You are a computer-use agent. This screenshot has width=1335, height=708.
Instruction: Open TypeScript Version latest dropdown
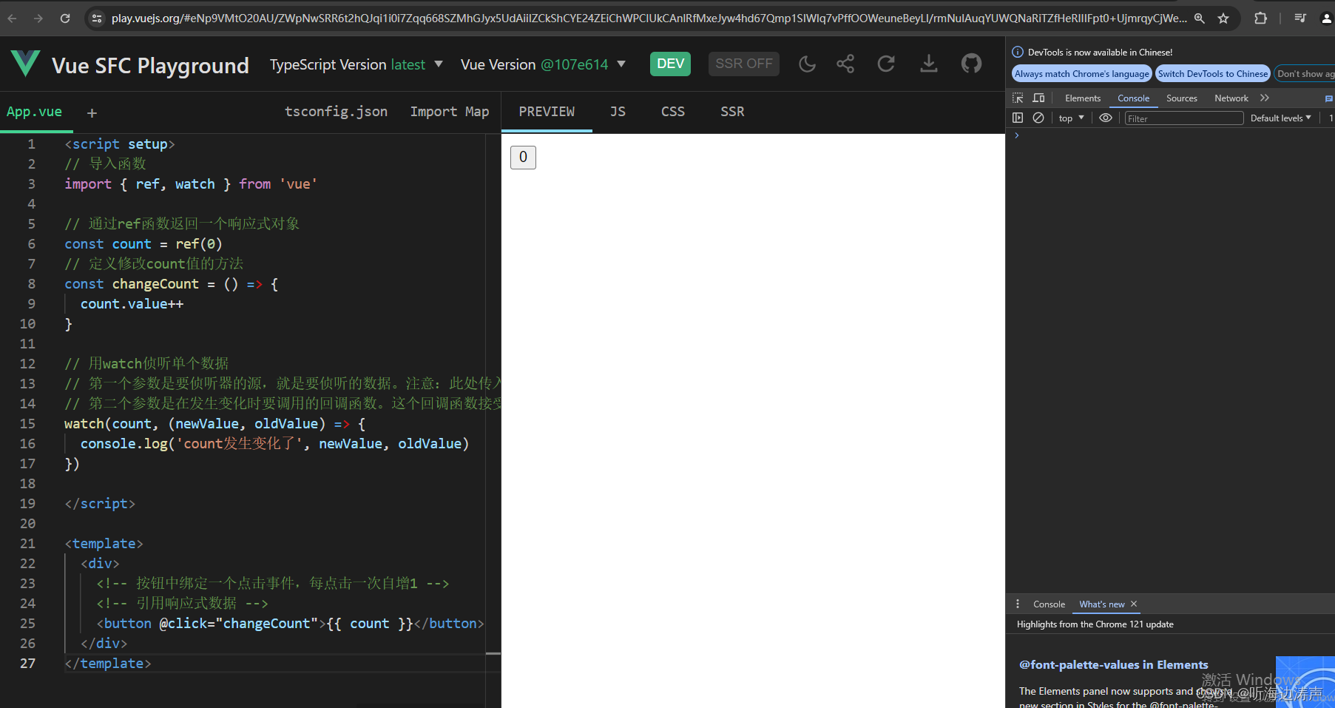click(x=356, y=64)
